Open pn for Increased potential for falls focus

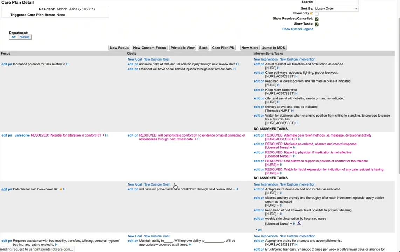coord(10,64)
